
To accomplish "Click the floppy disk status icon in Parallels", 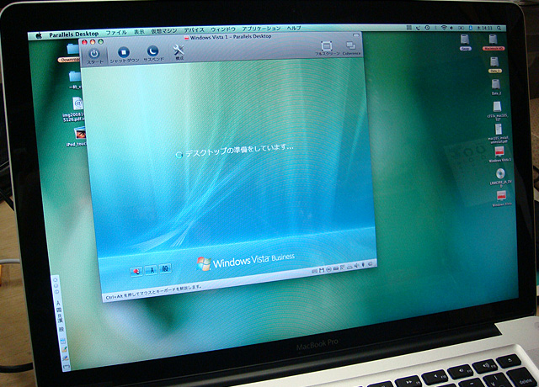I will [x=322, y=270].
